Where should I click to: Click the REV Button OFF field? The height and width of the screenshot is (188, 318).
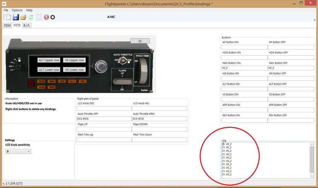[291, 120]
